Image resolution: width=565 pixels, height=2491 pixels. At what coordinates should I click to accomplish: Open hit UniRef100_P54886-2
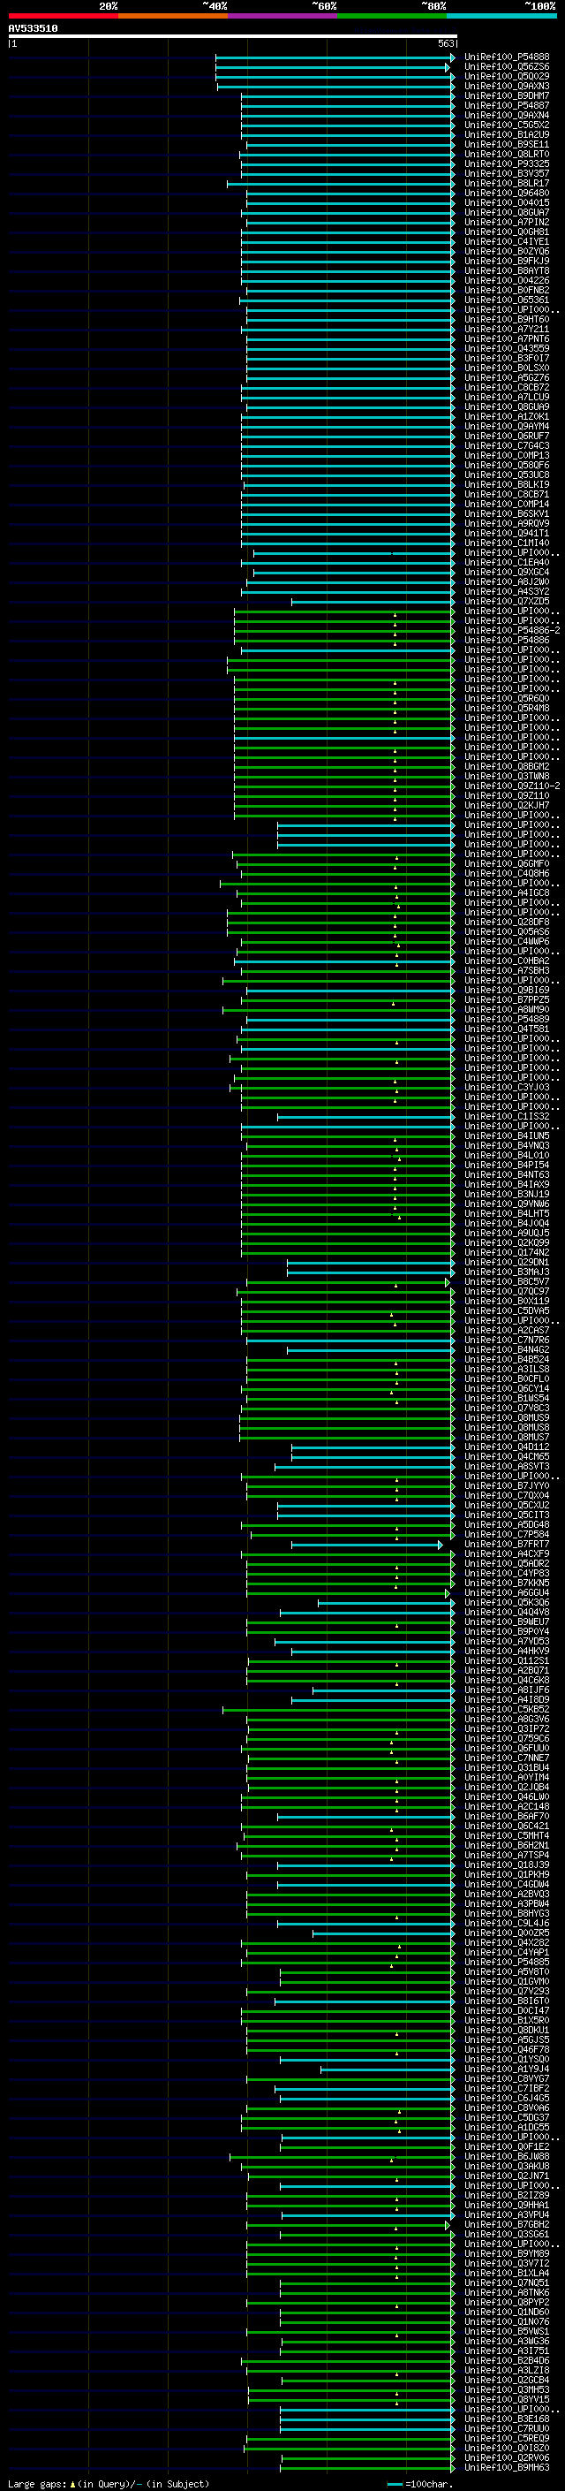click(x=512, y=631)
